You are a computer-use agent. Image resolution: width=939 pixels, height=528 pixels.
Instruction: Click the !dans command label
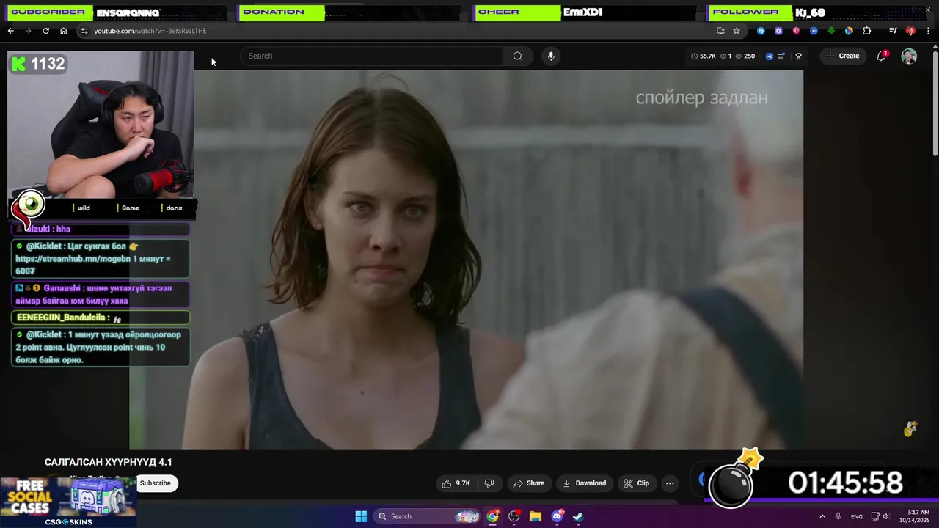click(171, 208)
